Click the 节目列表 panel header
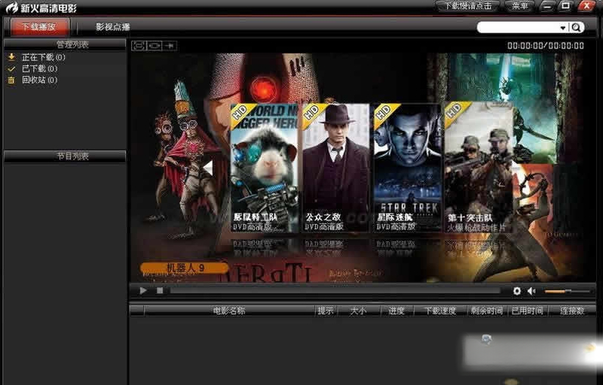The height and width of the screenshot is (385, 603). coord(64,157)
